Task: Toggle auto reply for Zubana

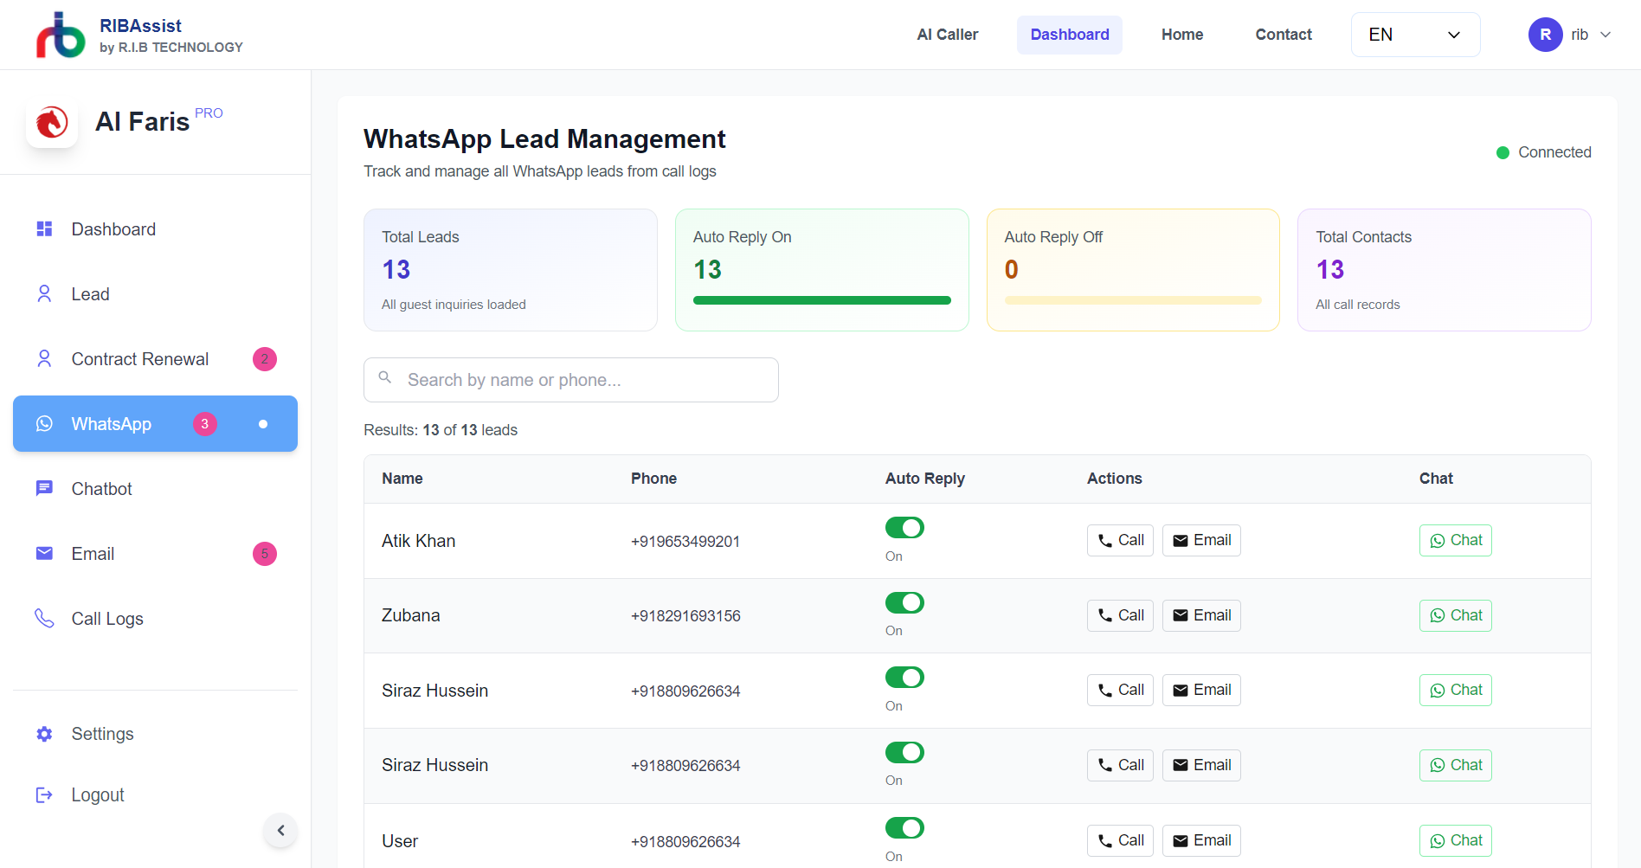Action: pyautogui.click(x=904, y=602)
